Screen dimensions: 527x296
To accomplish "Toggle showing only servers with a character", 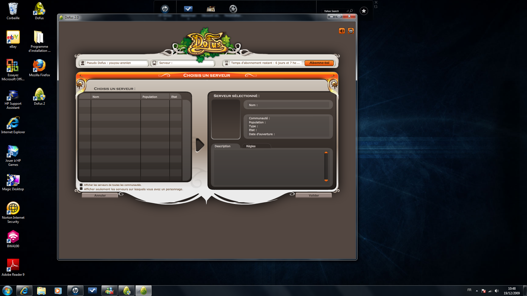I will click(81, 189).
